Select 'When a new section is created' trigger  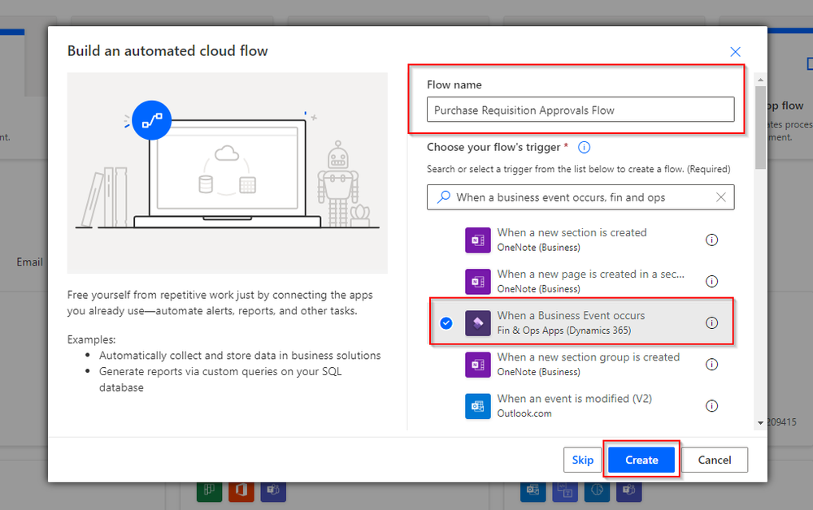tap(580, 240)
